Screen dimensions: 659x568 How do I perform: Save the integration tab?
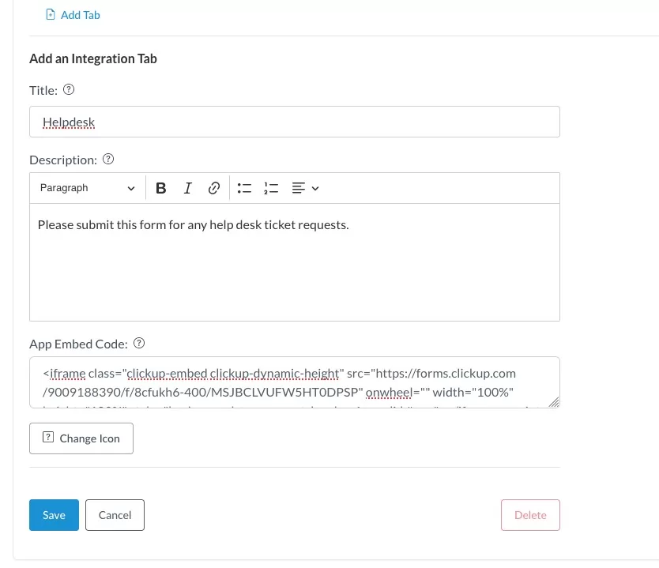[x=54, y=515]
